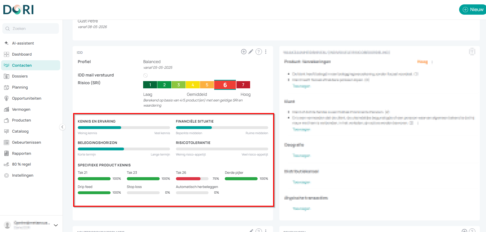Open the IDD help question mark icon

pos(259,52)
